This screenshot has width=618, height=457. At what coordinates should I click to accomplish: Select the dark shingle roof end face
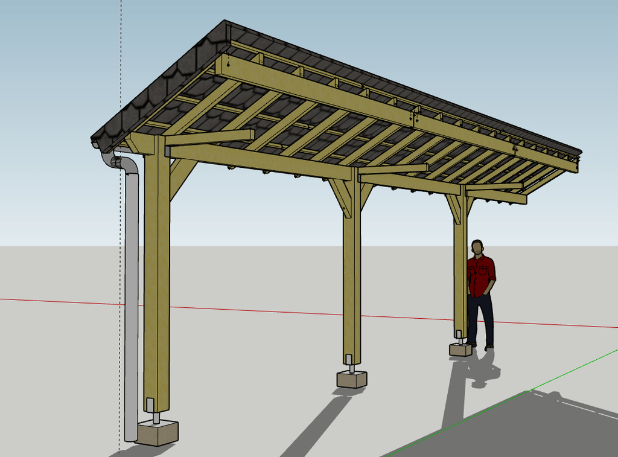[161, 85]
